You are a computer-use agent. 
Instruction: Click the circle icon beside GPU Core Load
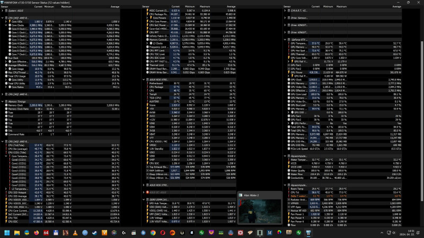click(289, 94)
